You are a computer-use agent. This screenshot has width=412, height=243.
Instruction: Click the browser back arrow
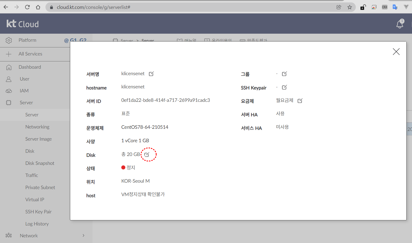pyautogui.click(x=6, y=7)
